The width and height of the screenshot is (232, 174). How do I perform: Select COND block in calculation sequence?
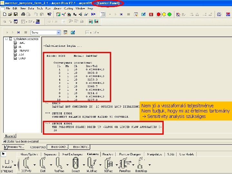click(x=22, y=58)
